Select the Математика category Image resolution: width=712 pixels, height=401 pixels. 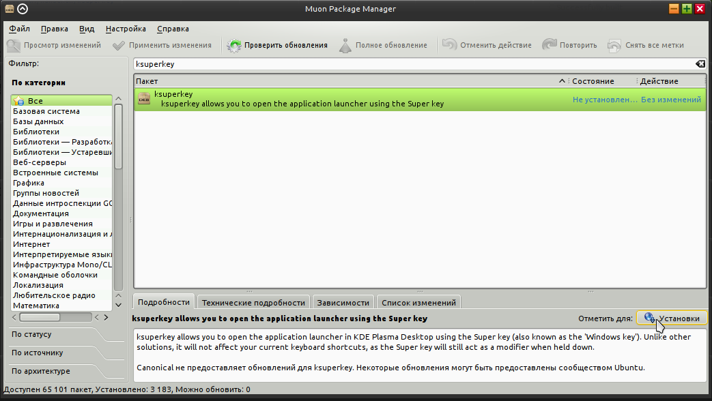[x=61, y=306]
